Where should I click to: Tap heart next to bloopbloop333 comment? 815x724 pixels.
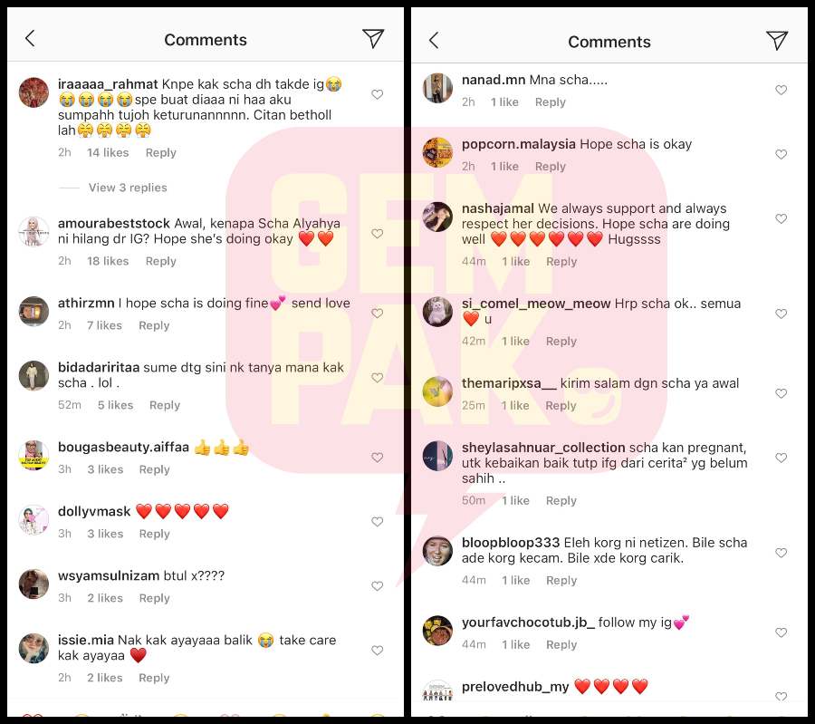pos(781,553)
